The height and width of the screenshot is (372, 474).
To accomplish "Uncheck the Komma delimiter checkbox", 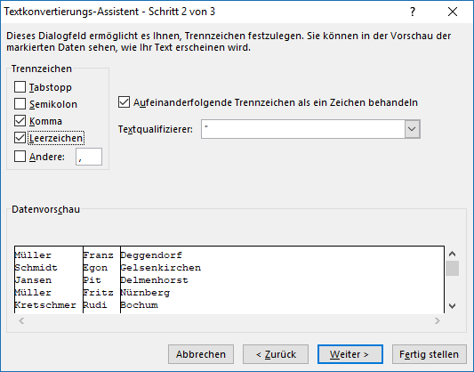I will point(20,121).
